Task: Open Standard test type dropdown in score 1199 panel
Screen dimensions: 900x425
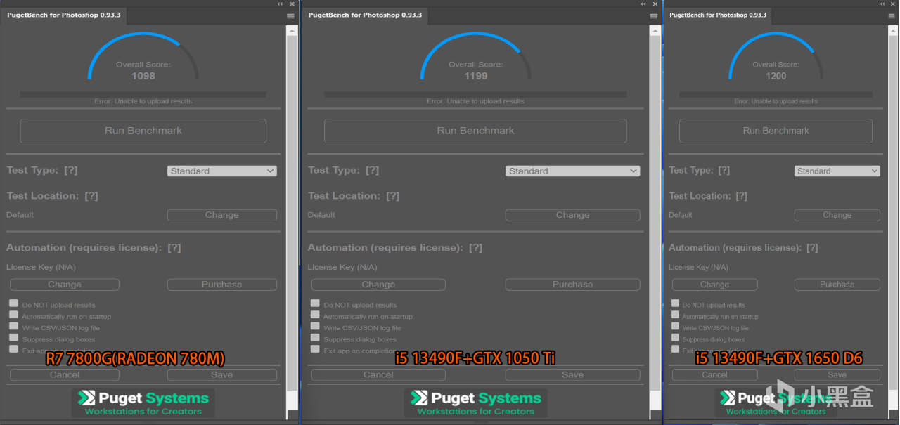Action: [x=573, y=171]
